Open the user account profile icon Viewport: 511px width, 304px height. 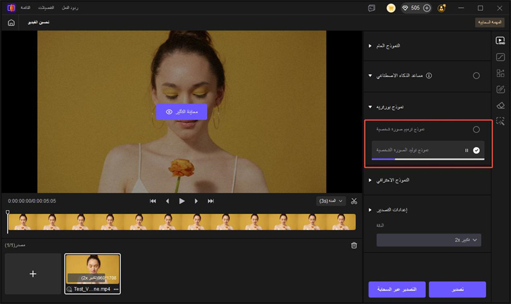tap(442, 8)
